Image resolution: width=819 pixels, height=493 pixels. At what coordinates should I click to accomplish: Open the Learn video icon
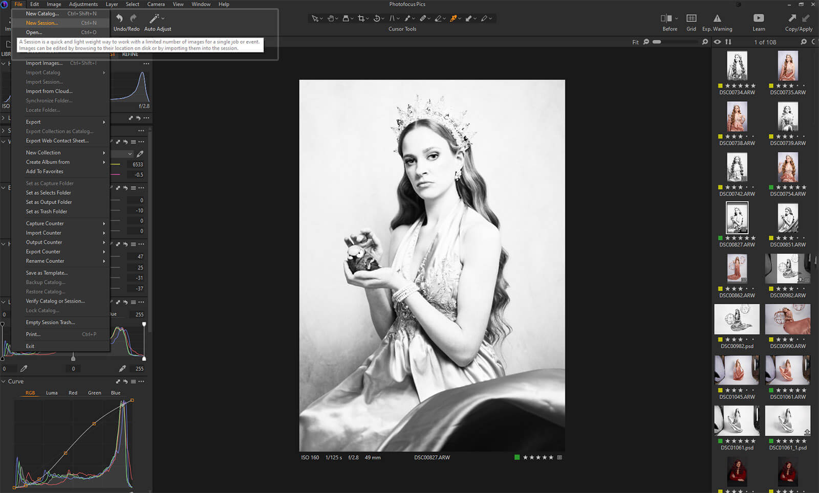(x=759, y=18)
